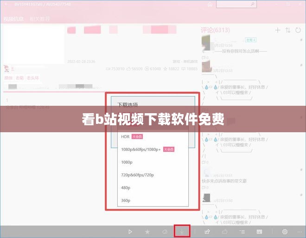
Task: Click the 大会员 badge next to HDR
Action: [x=137, y=136]
